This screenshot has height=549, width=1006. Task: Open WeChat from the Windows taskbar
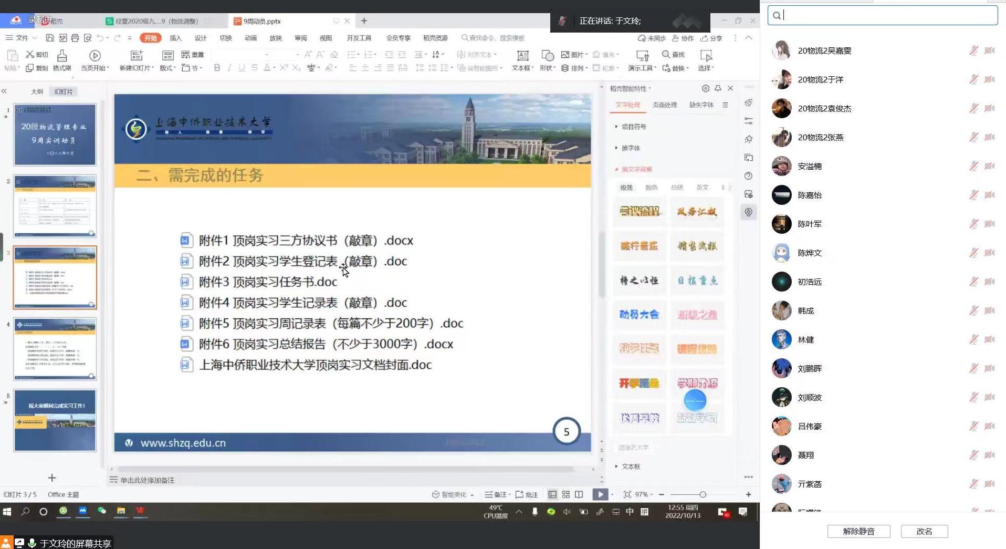102,511
